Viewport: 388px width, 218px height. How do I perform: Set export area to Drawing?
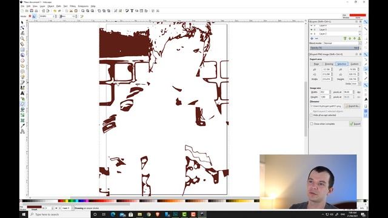[329, 64]
